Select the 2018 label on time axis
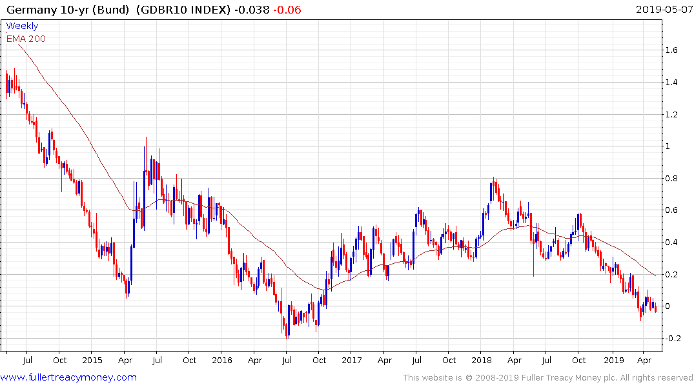The height and width of the screenshot is (387, 694). (482, 360)
